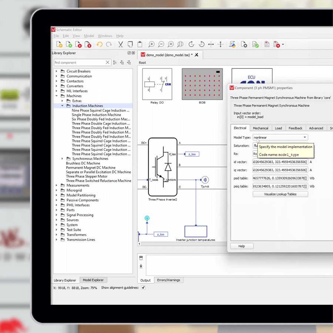The height and width of the screenshot is (333, 333).
Task: Clear the find component search box
Action: [x=108, y=63]
